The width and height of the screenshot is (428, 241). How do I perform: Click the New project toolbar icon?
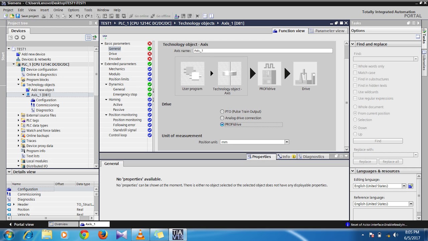tap(6, 16)
